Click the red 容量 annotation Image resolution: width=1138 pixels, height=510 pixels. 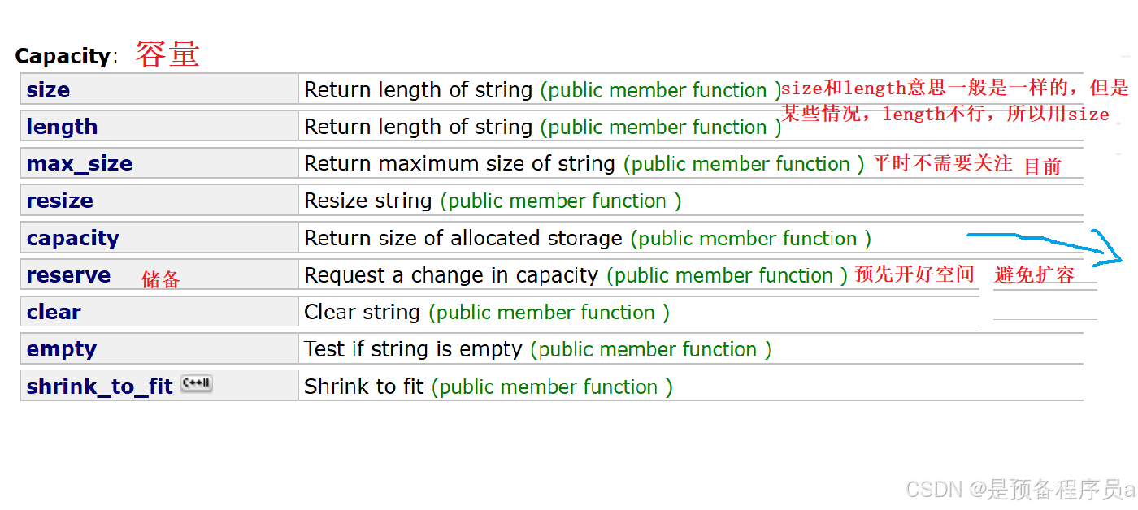click(x=167, y=54)
